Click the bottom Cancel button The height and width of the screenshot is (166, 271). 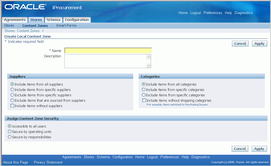point(240,149)
